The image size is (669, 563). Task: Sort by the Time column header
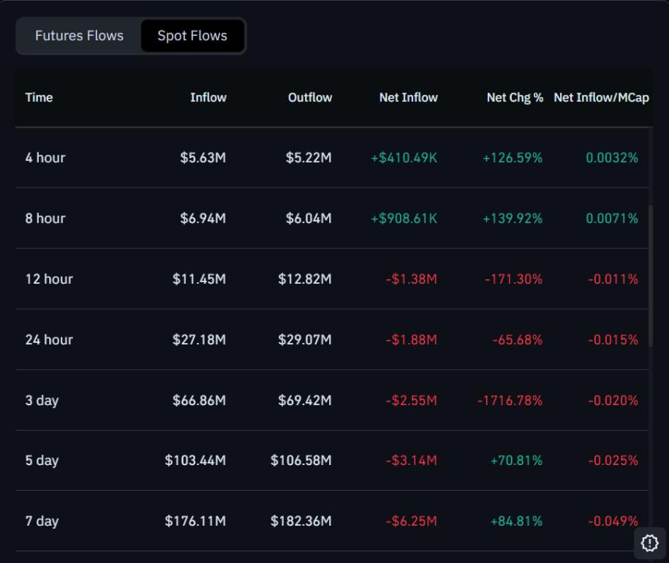[x=40, y=97]
